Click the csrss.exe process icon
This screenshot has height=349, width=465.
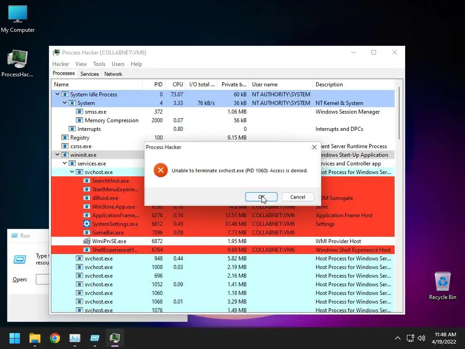coord(64,146)
